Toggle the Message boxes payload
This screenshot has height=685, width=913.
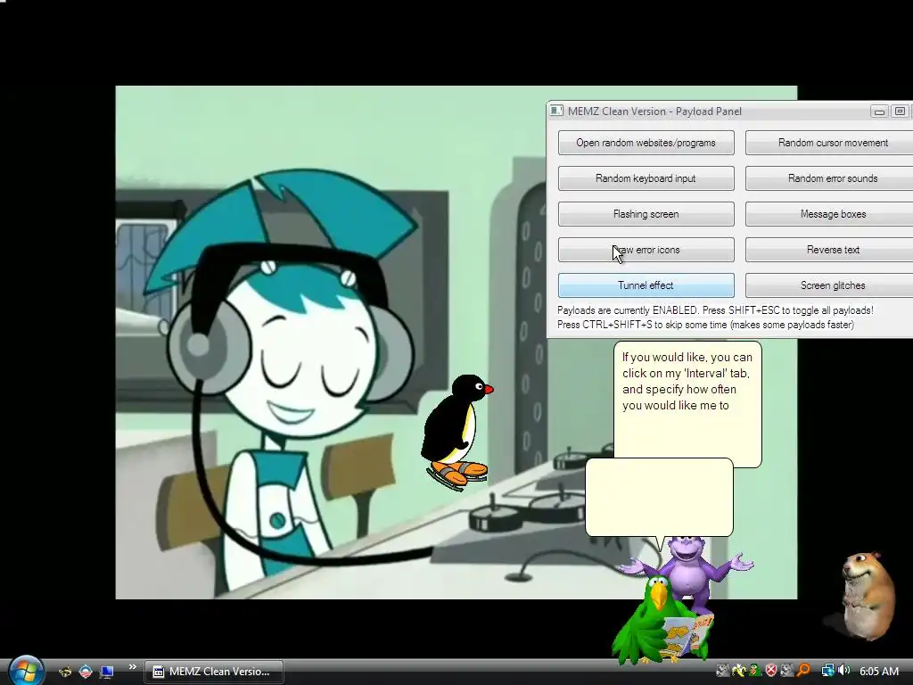click(829, 214)
